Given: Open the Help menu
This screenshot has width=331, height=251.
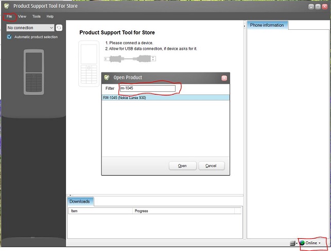Looking at the screenshot, I should coord(50,16).
